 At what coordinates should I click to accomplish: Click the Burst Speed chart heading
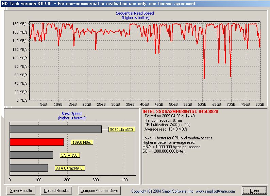pyautogui.click(x=71, y=114)
